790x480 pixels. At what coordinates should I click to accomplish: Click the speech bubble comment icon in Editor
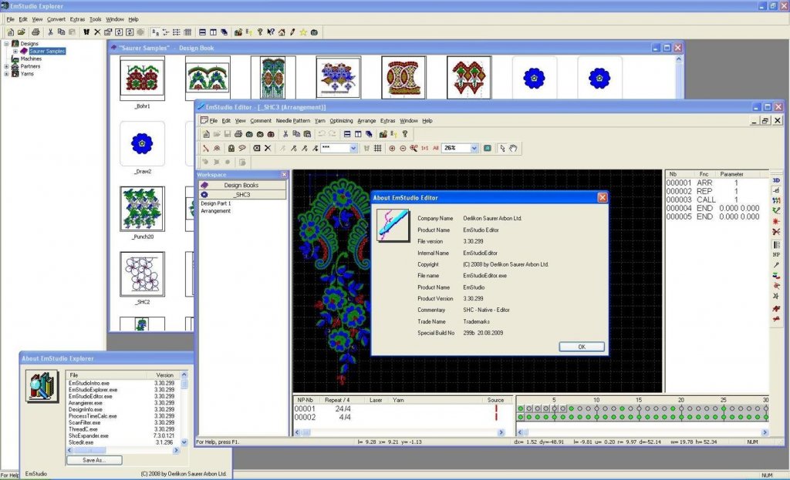point(241,149)
